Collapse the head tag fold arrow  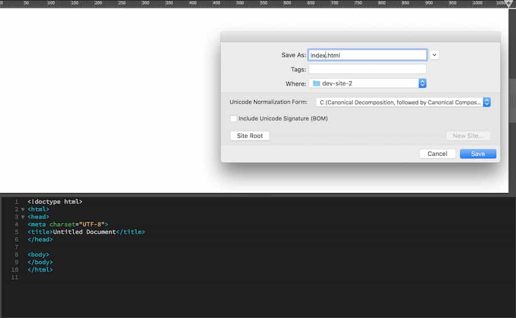(x=23, y=217)
